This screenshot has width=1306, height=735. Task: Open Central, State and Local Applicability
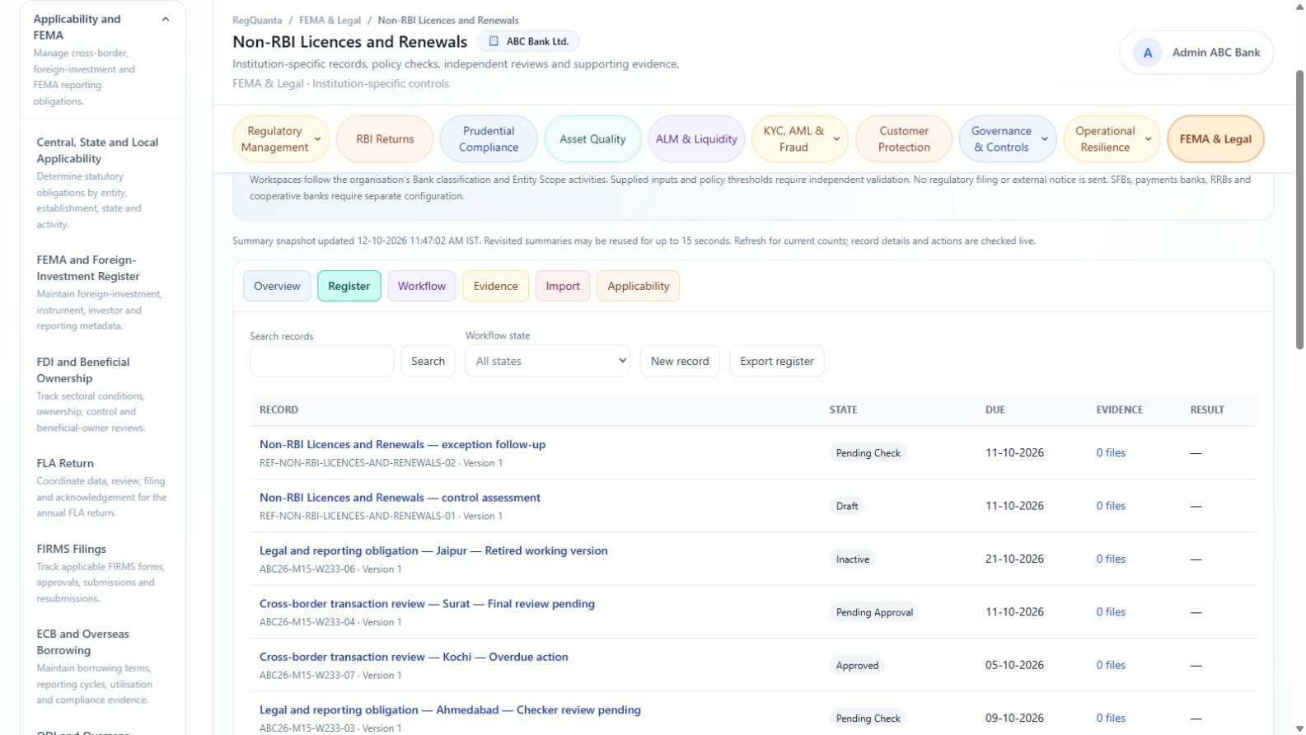pos(102,182)
